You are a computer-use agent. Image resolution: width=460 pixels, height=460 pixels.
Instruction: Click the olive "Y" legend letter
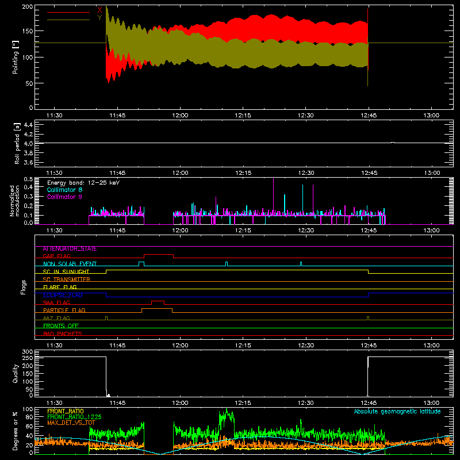pyautogui.click(x=99, y=18)
